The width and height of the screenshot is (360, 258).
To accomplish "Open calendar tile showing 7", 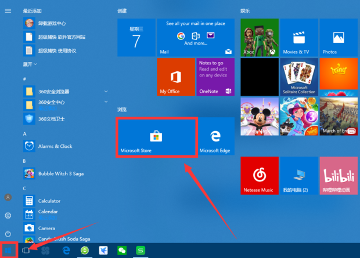I will click(x=136, y=38).
